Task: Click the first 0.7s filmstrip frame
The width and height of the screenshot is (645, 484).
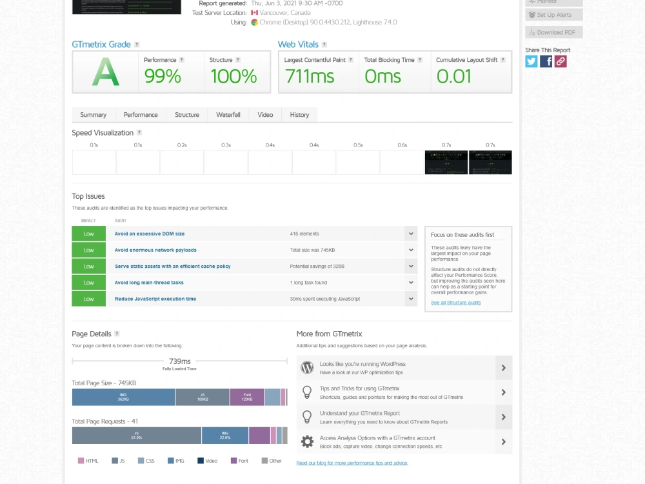Action: [446, 162]
